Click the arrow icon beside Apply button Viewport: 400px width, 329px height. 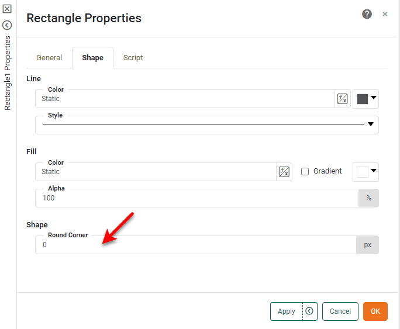pos(310,311)
